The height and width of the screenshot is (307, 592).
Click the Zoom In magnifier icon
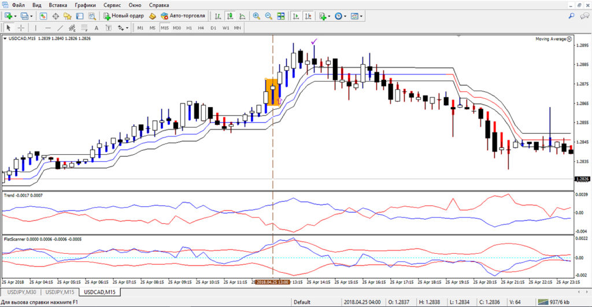pos(256,16)
